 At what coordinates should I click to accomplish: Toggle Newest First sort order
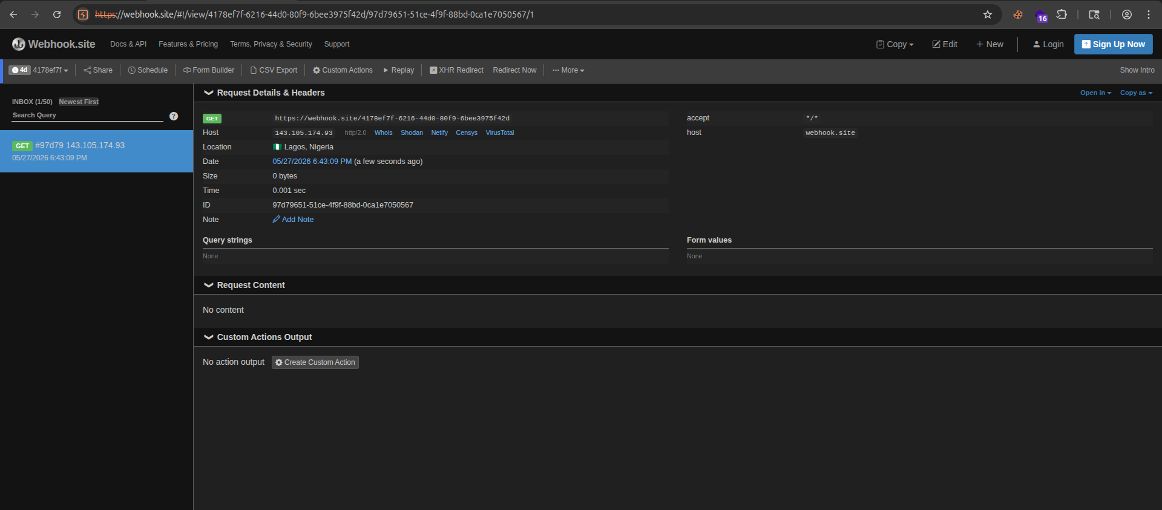point(79,102)
